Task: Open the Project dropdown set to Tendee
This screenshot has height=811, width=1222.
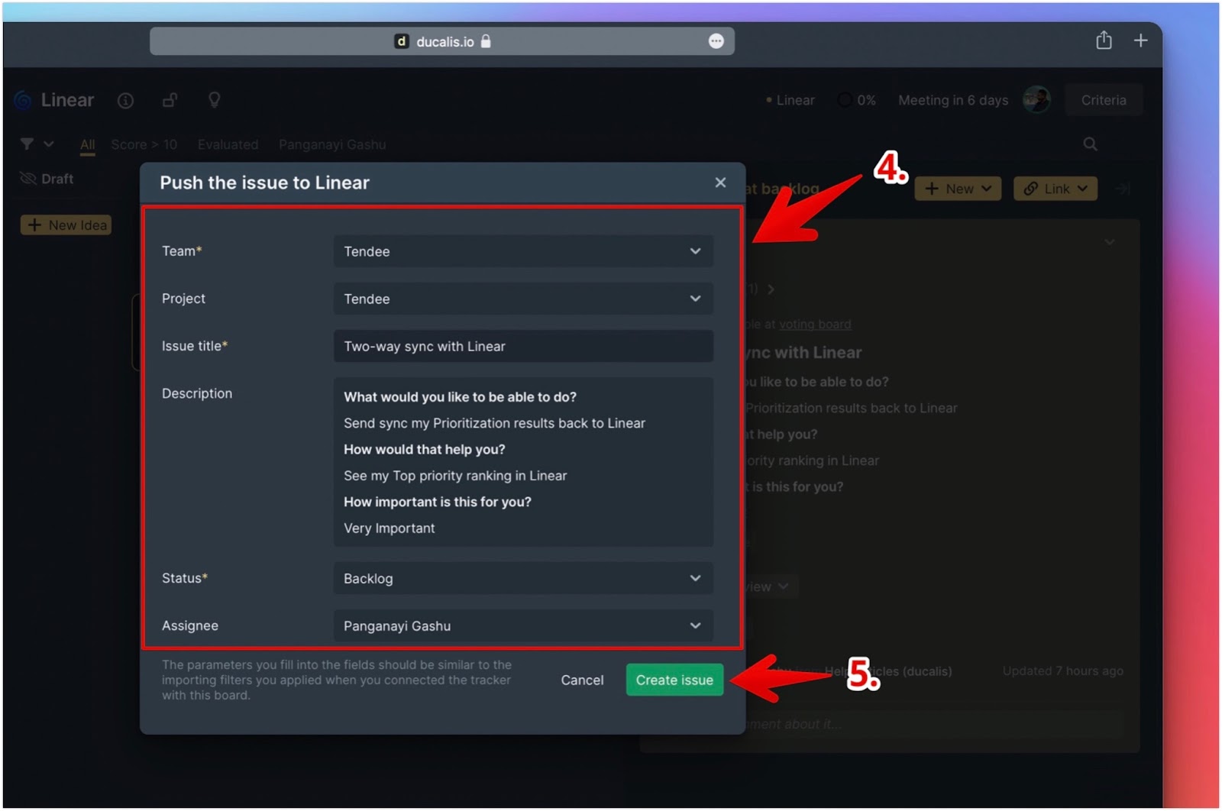Action: coord(523,299)
